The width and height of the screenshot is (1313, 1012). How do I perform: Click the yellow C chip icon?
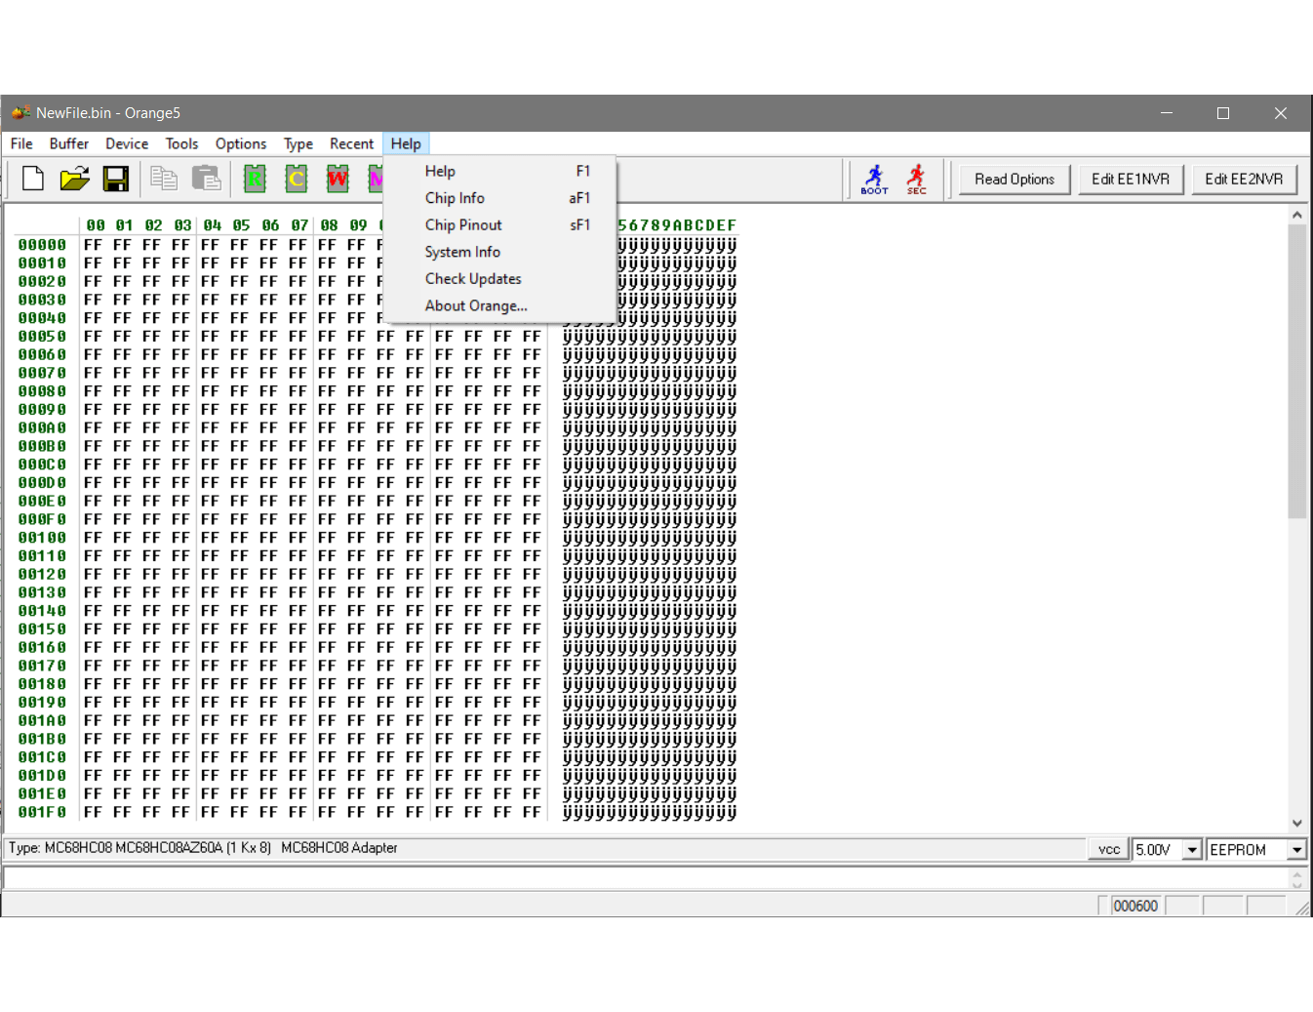point(297,179)
